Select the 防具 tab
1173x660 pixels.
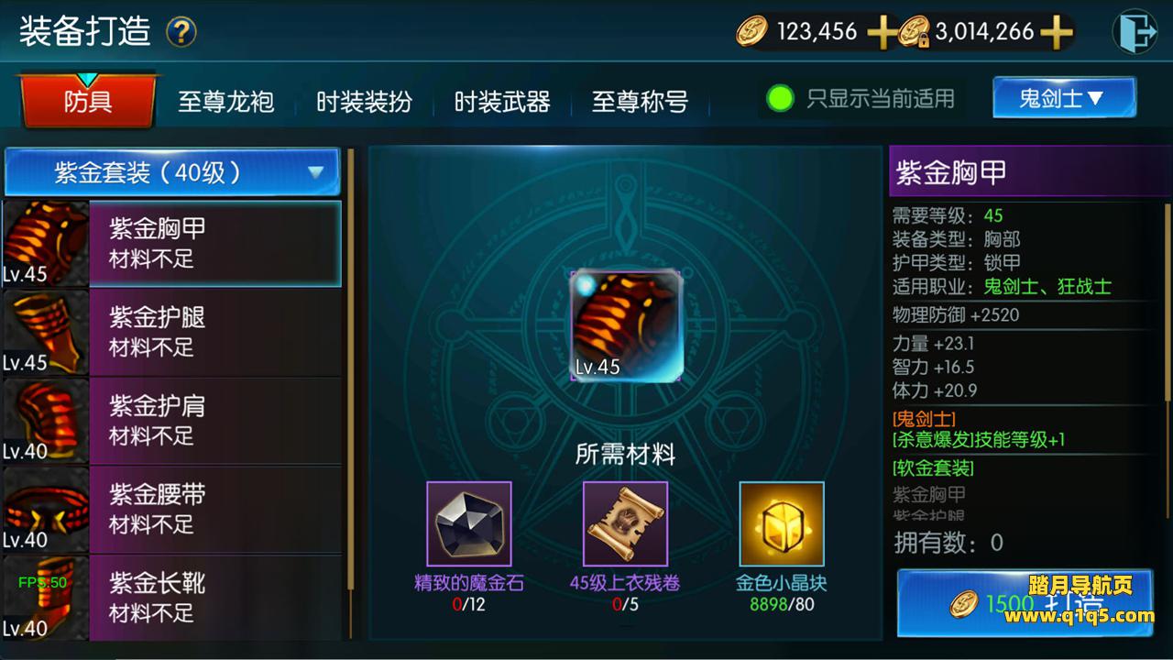(88, 101)
